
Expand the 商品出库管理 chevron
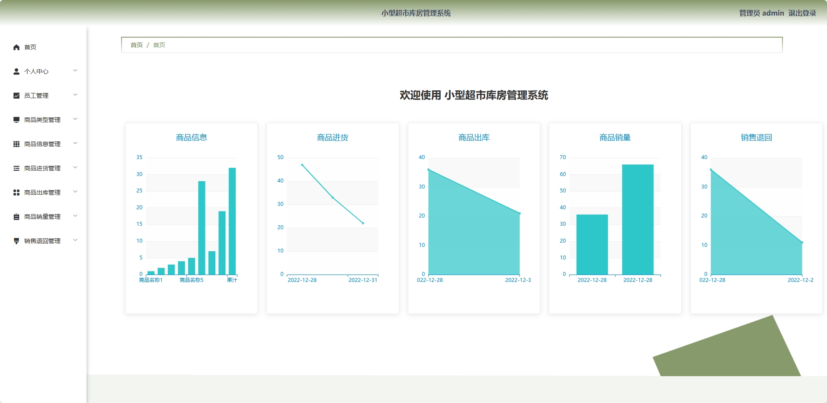[75, 192]
